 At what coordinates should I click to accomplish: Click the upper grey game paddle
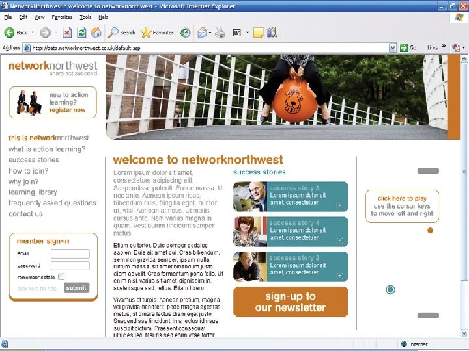pos(428,171)
